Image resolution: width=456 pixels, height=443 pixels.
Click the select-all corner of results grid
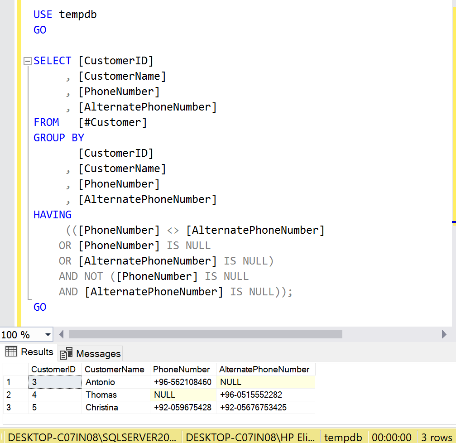coord(16,369)
